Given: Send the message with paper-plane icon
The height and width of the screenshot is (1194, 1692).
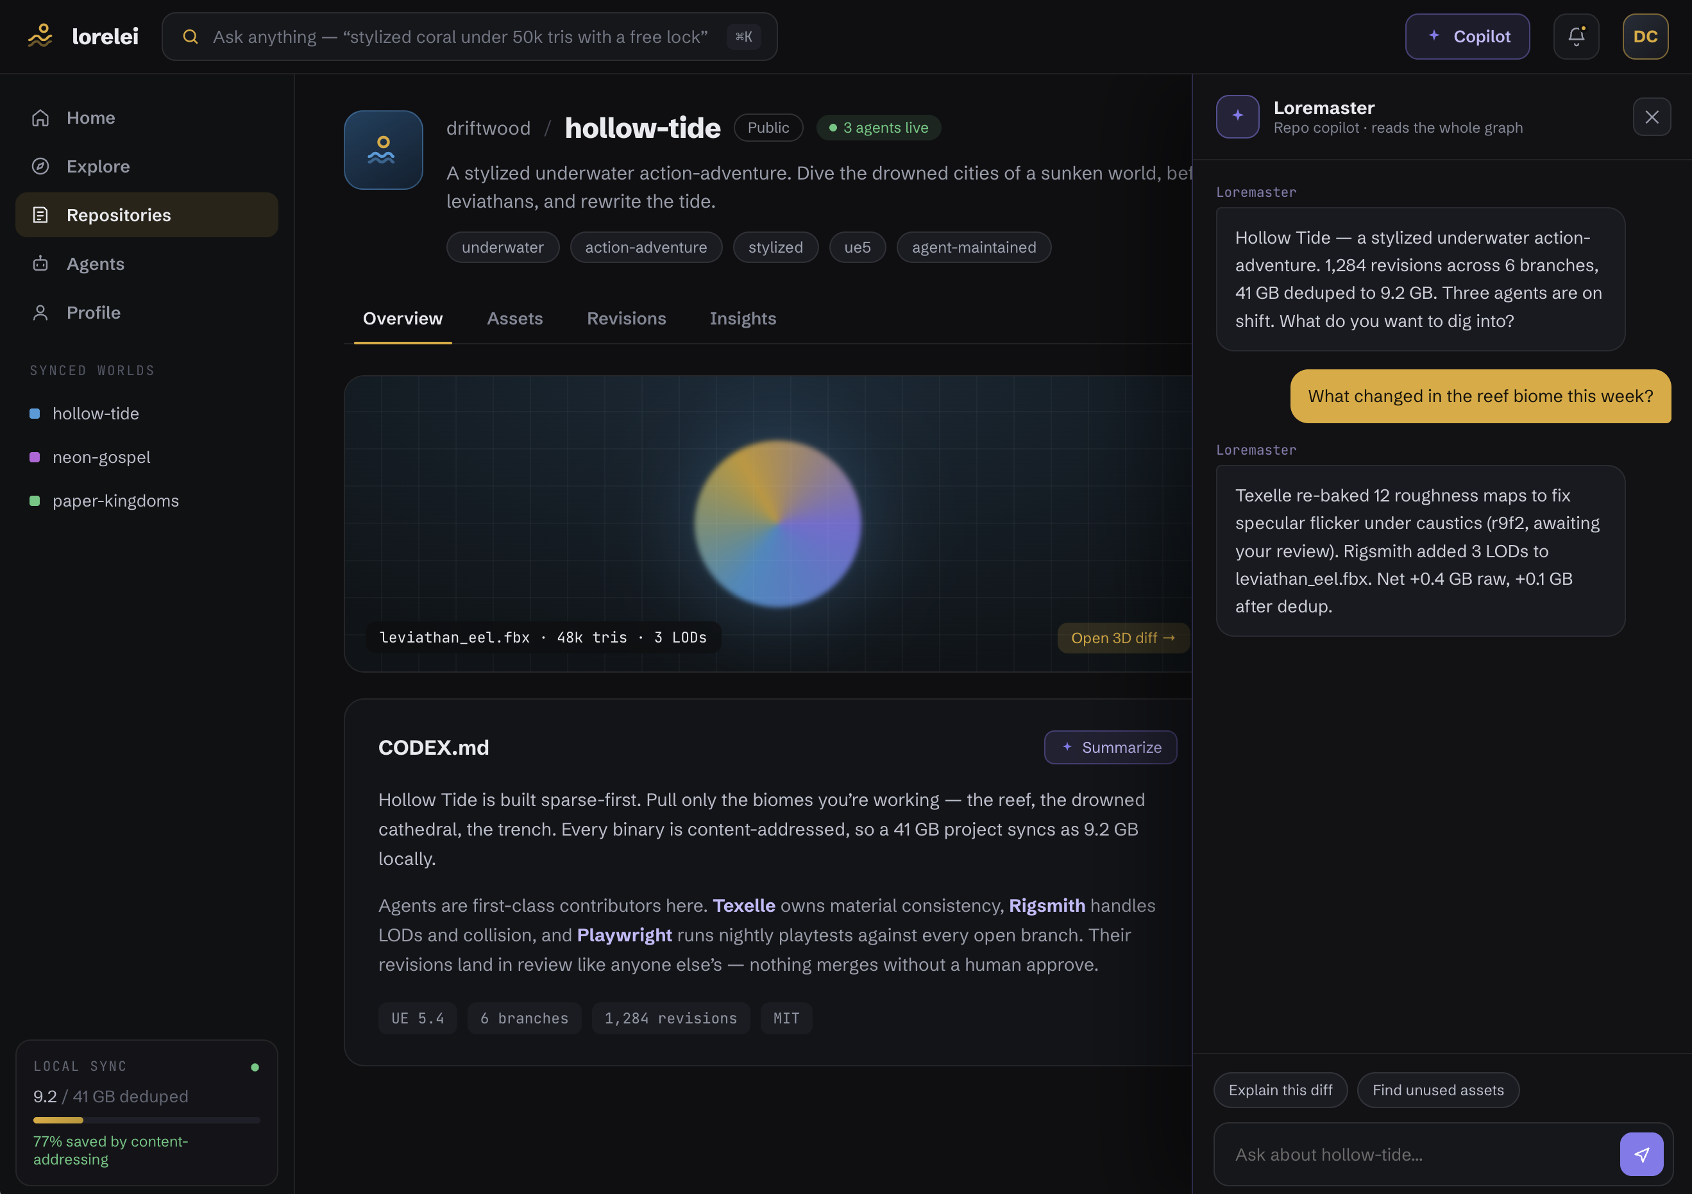Looking at the screenshot, I should [x=1641, y=1154].
